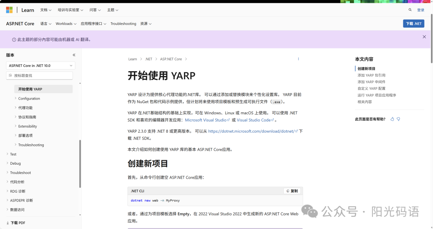The width and height of the screenshot is (433, 229).
Task: Open the 问答 dropdown menu
Action: (x=95, y=10)
